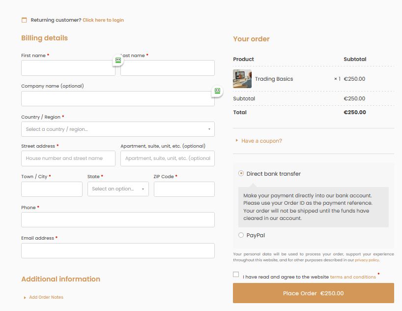Select Direct bank transfer payment option
Screen dimensions: 402x311
point(241,174)
